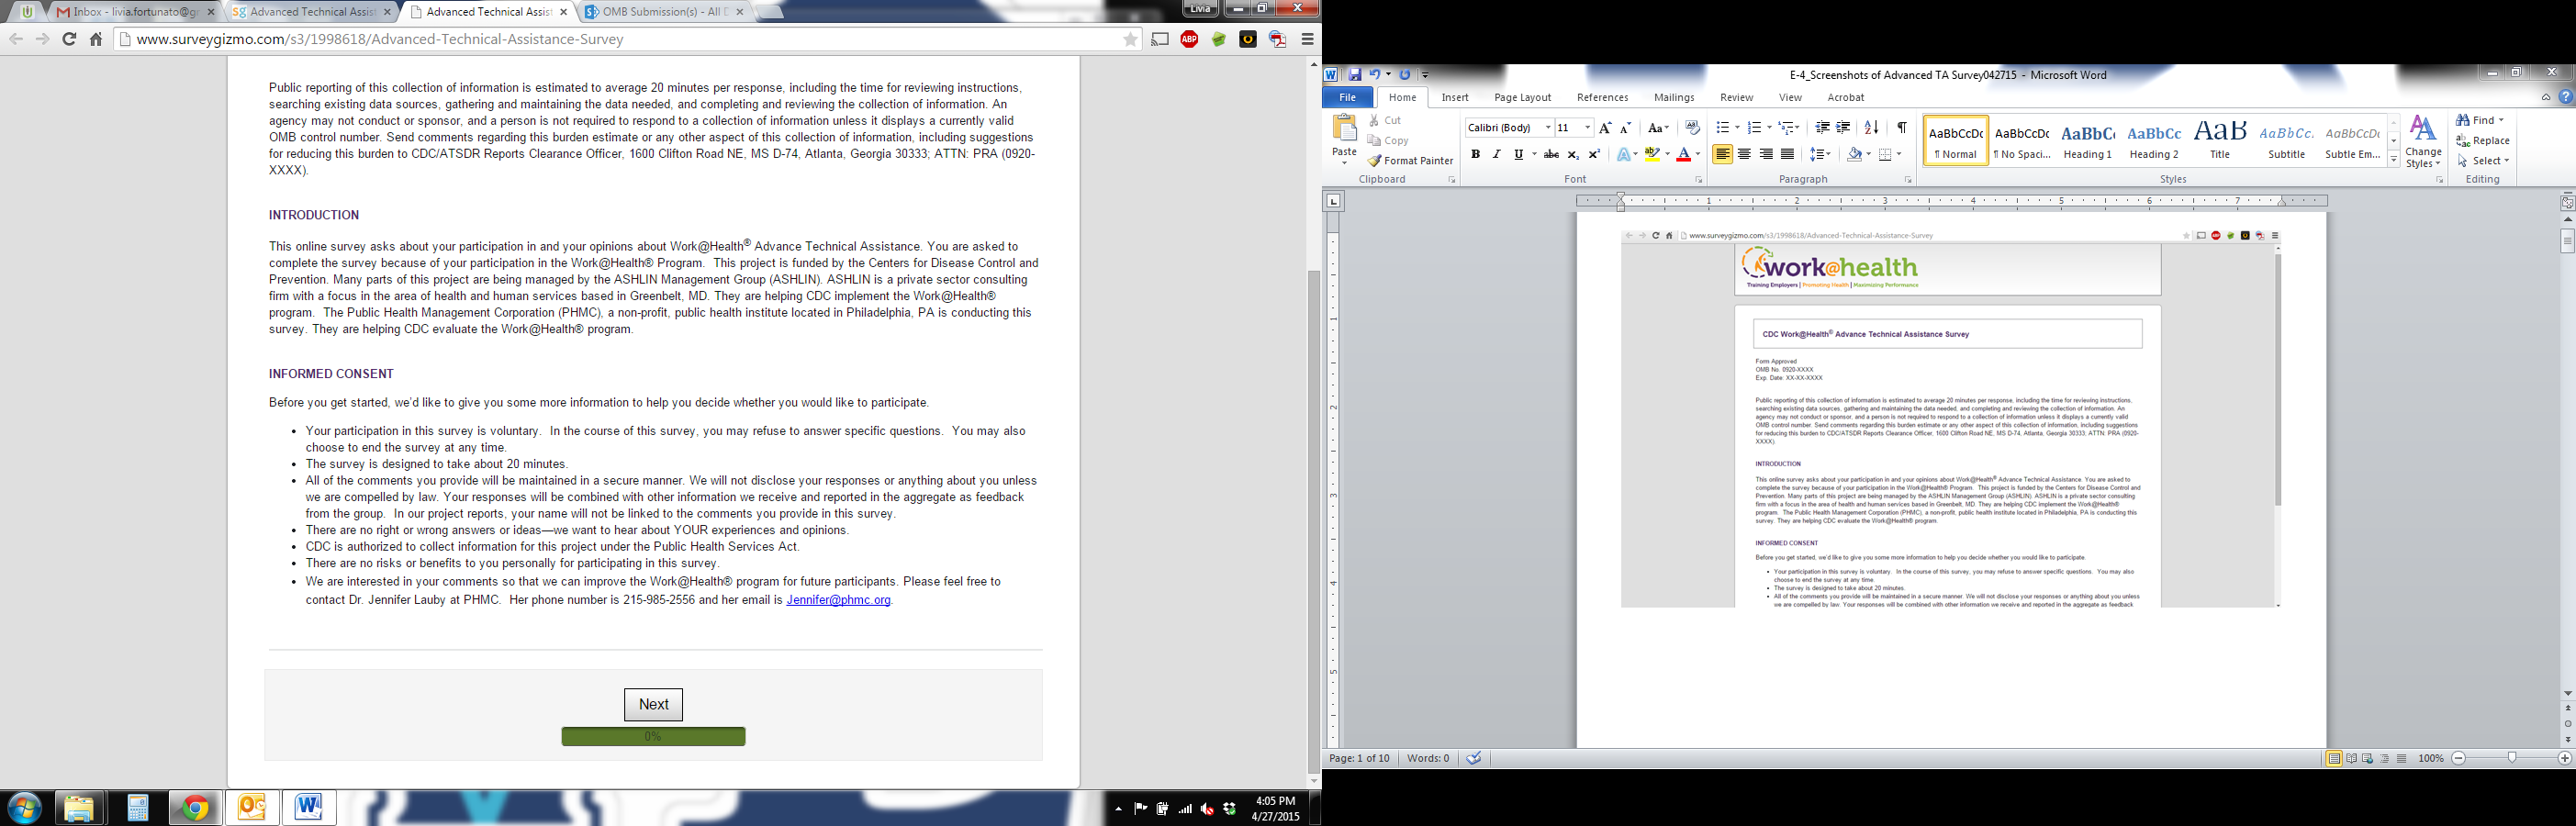Image resolution: width=2576 pixels, height=826 pixels.
Task: Apply the yellow text highlight color
Action: point(1652,154)
